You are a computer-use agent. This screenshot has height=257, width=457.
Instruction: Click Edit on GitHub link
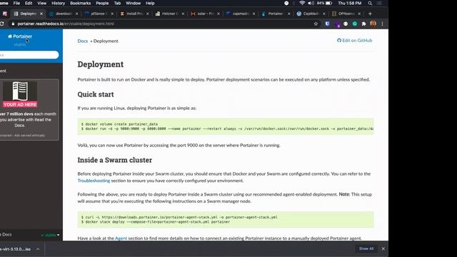point(354,41)
